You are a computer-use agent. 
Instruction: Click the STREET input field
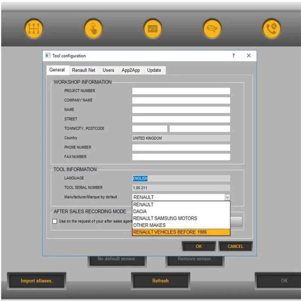point(181,119)
